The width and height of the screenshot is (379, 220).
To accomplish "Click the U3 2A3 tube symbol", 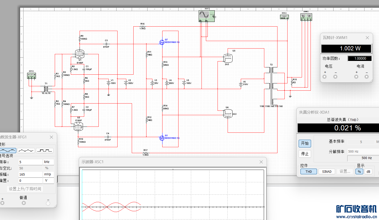I will (x=228, y=58).
